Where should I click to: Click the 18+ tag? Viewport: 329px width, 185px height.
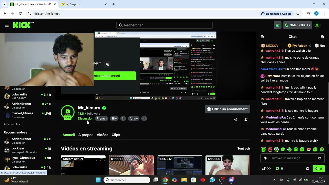pos(114,118)
